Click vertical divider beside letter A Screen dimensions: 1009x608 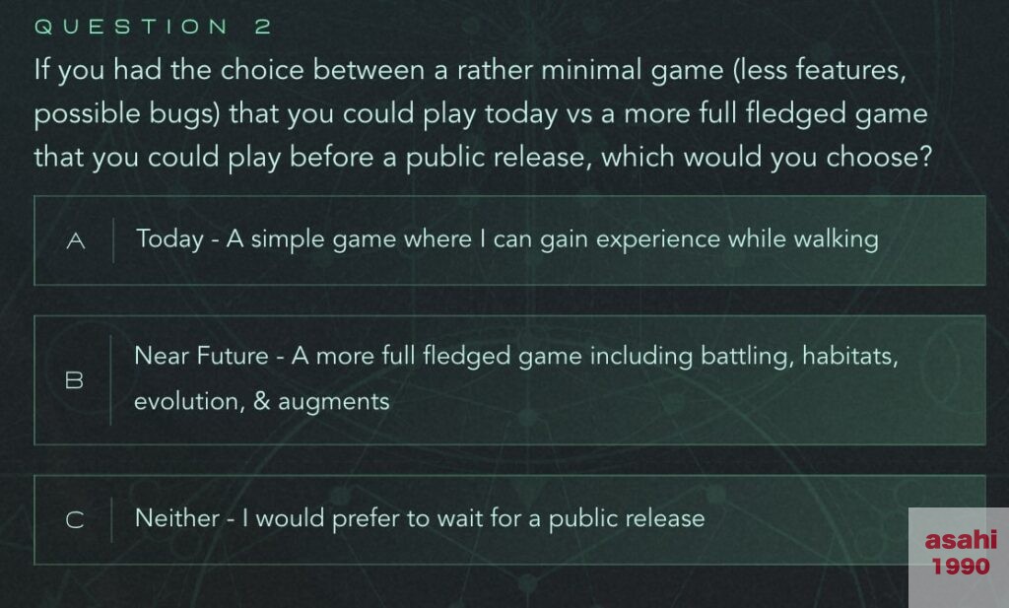coord(113,240)
